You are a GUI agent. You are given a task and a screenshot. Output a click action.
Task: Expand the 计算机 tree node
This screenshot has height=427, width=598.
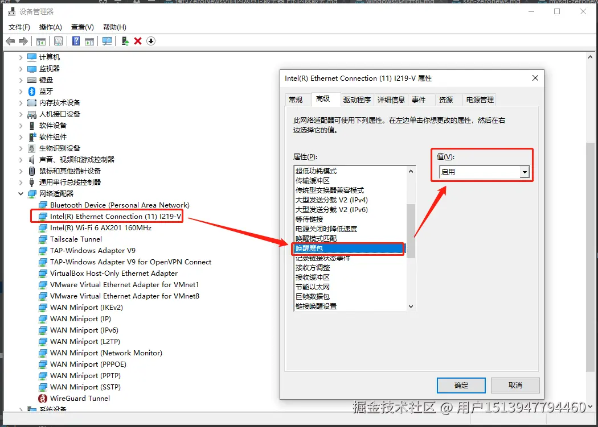(x=21, y=57)
